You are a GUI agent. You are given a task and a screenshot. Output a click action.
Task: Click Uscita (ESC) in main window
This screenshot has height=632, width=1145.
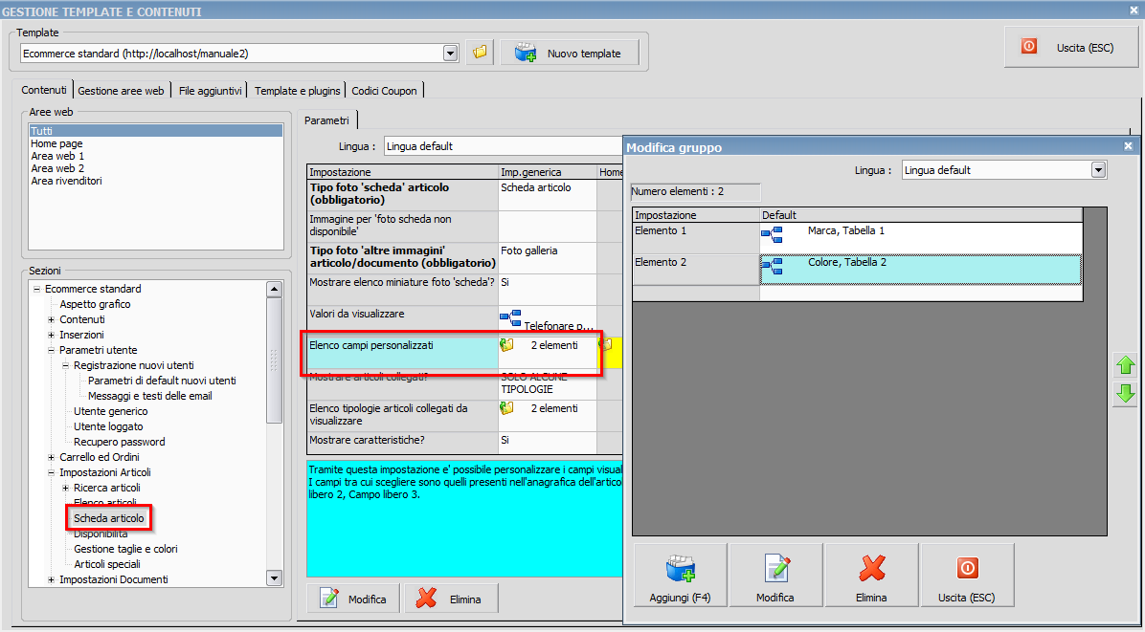(x=1069, y=48)
